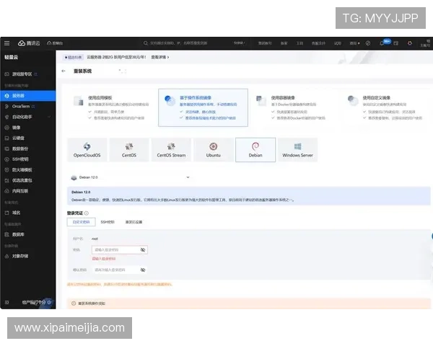Open the Debian 12.0 version dropdown
The height and width of the screenshot is (346, 433).
point(188,177)
